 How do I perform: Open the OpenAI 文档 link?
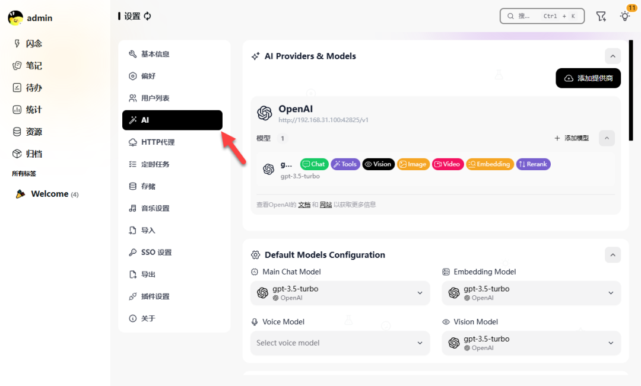[304, 205]
